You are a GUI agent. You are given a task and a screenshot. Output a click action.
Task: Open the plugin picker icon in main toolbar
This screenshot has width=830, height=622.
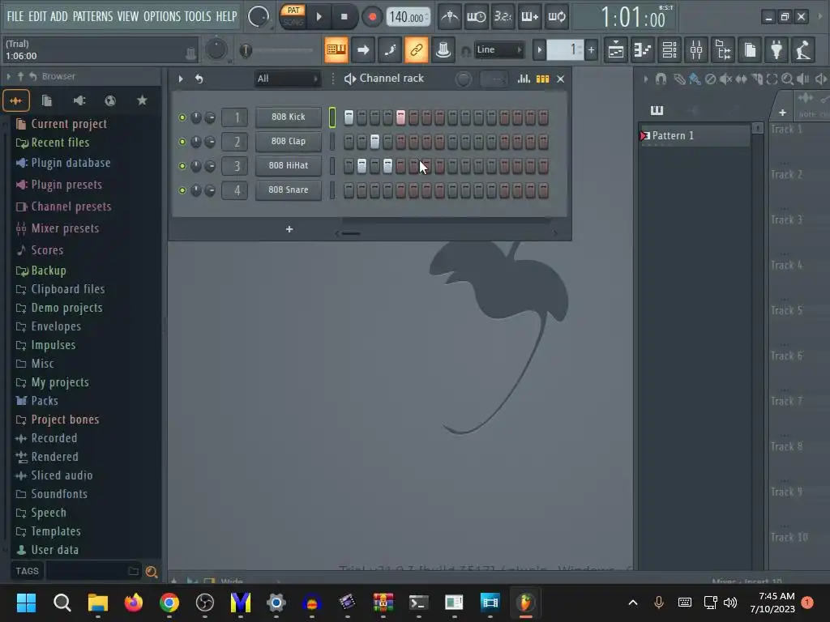click(777, 49)
